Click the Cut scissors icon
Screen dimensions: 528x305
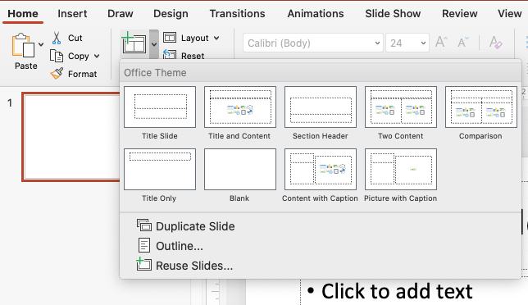pos(57,38)
